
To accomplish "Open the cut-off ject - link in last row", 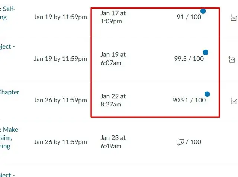I will point(7,174).
